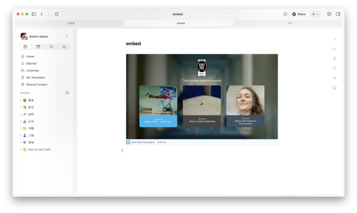This screenshot has height=213, width=357.
Task: Switch to the calendar view tab
Action: click(38, 47)
